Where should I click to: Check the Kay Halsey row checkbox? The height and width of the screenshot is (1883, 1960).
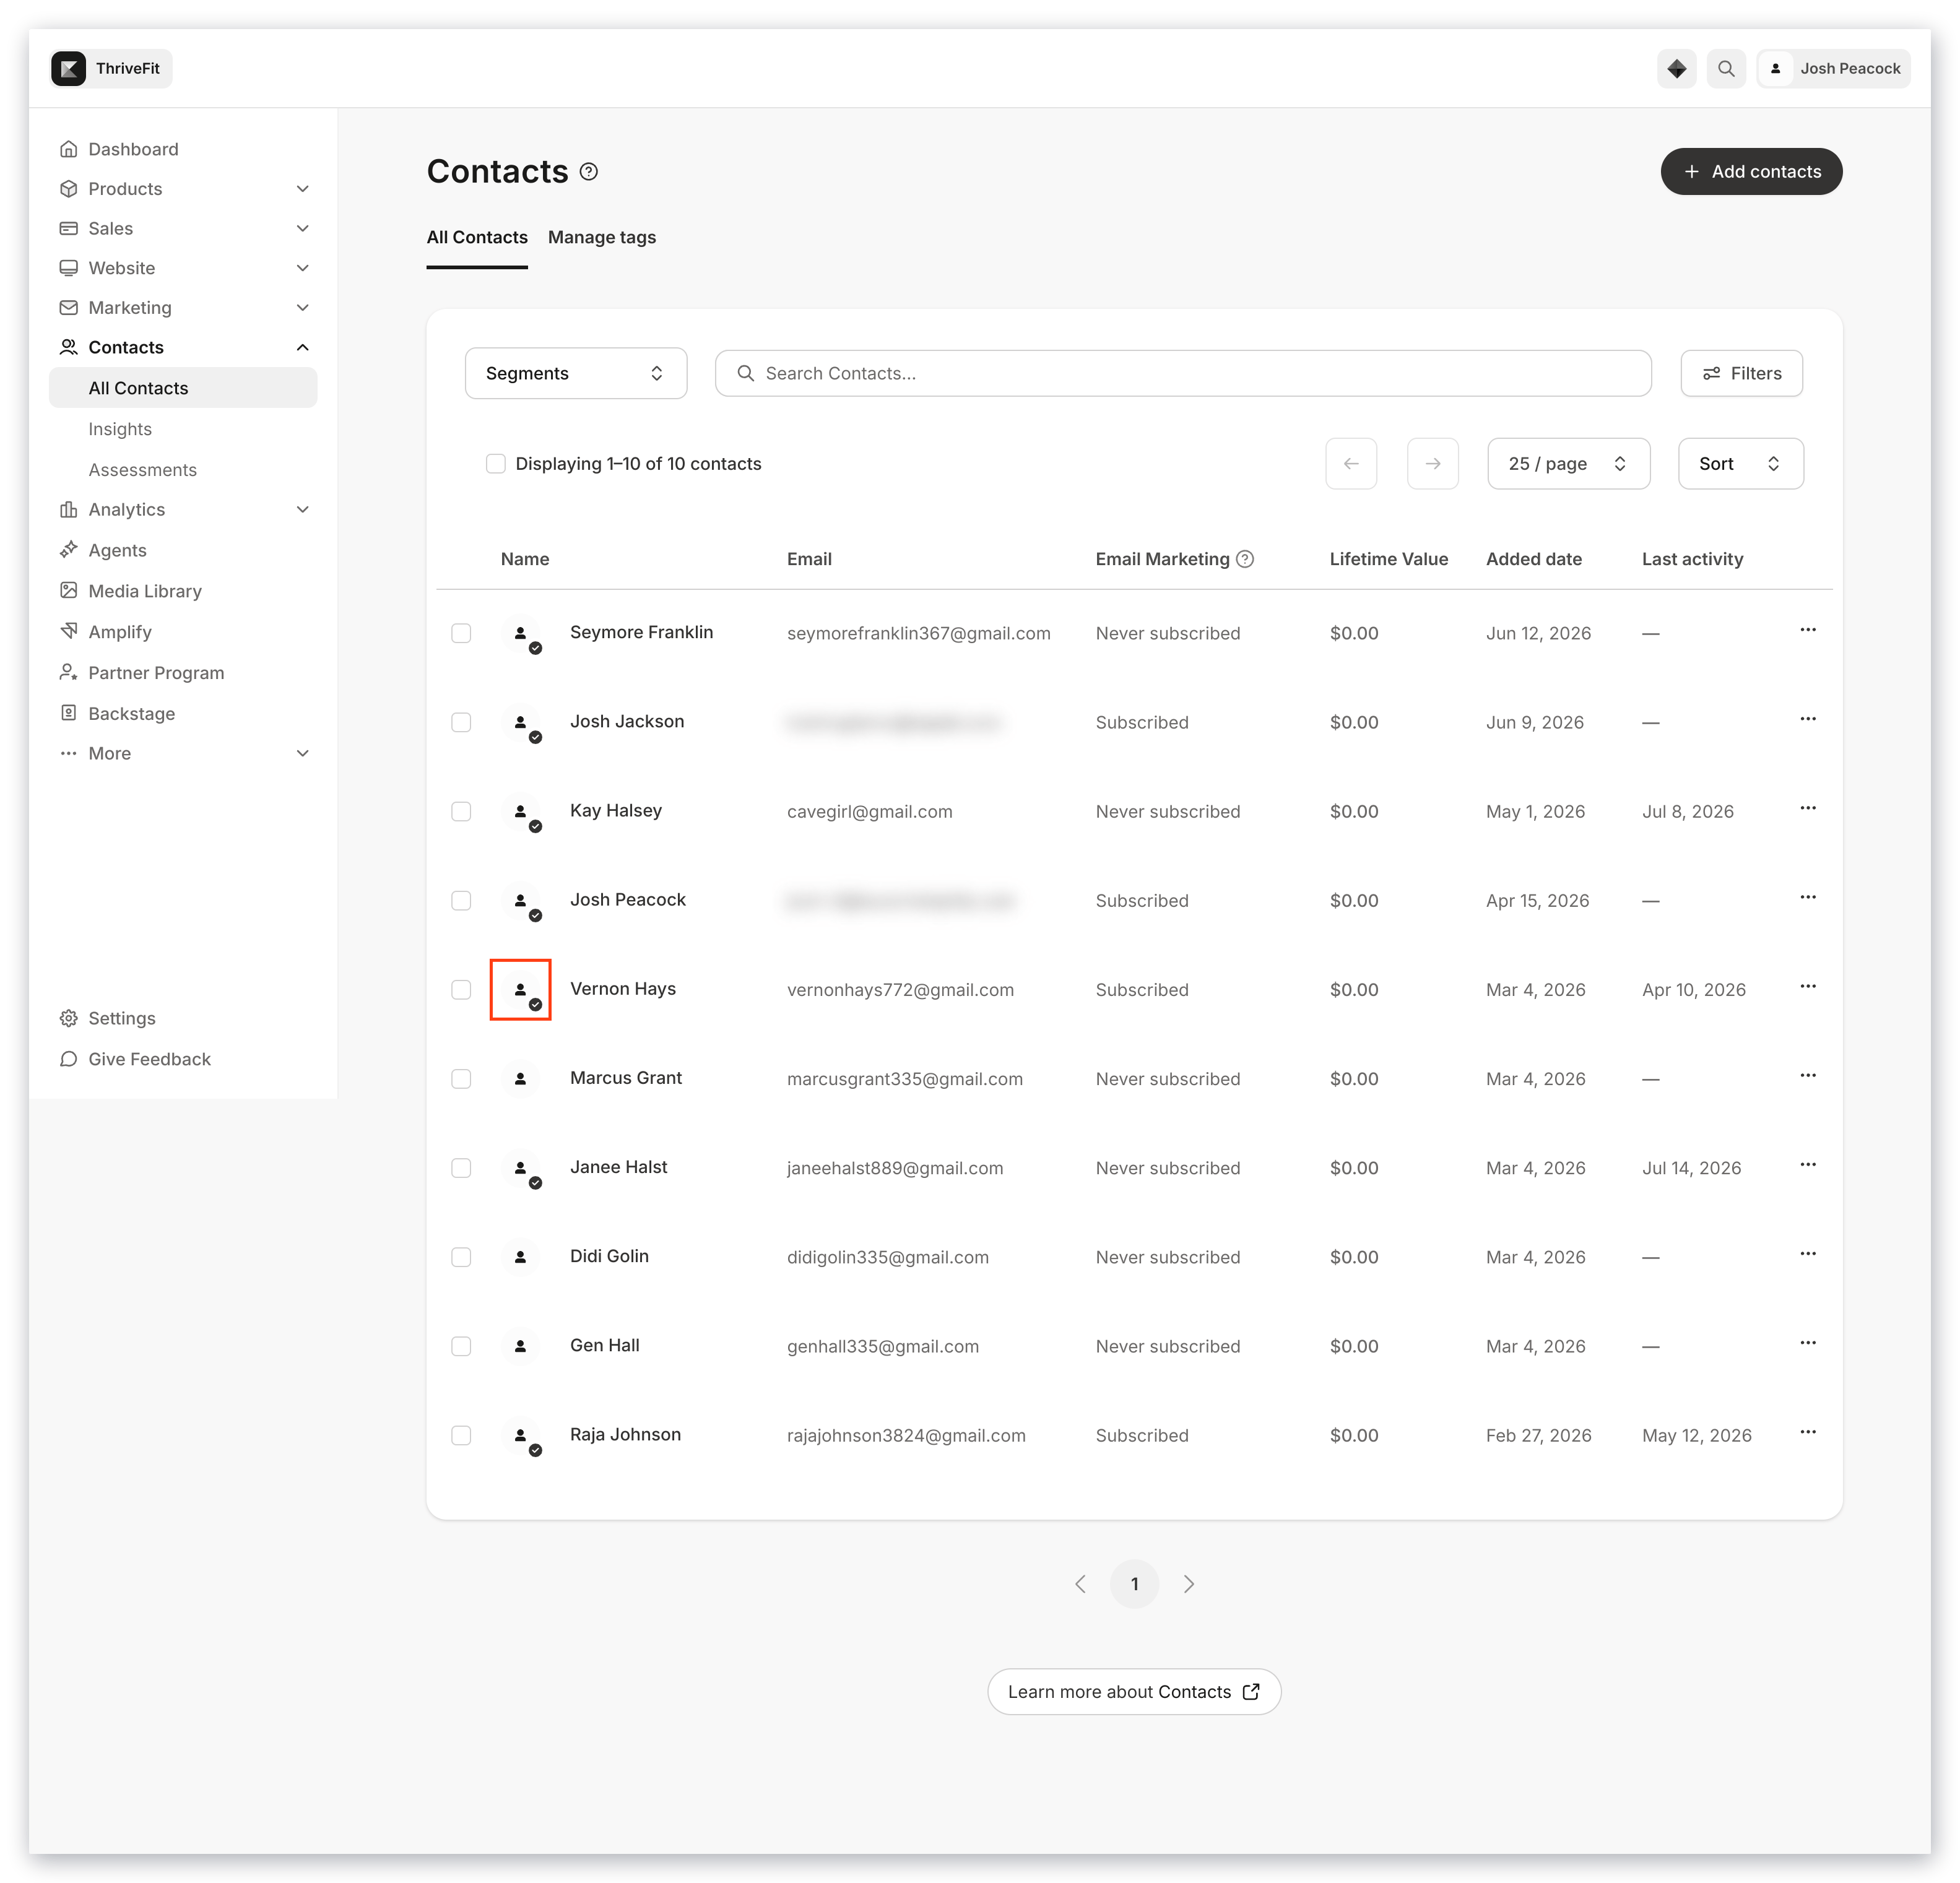[x=461, y=811]
